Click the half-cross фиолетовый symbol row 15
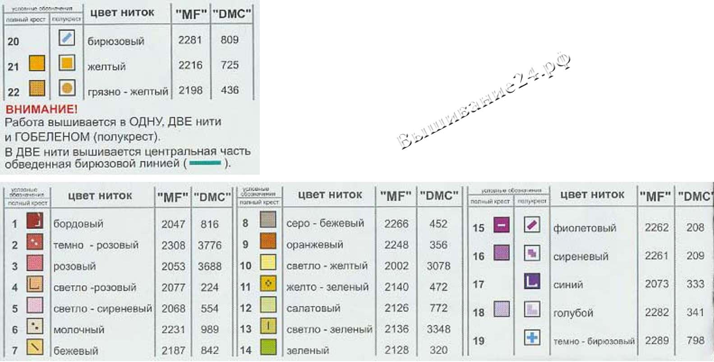 click(x=532, y=224)
